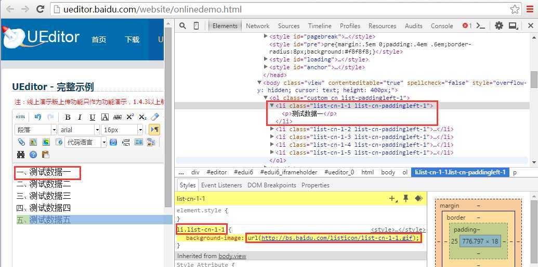Switch to the Profiles tab
Screen dimensions: 538x267
click(350, 26)
